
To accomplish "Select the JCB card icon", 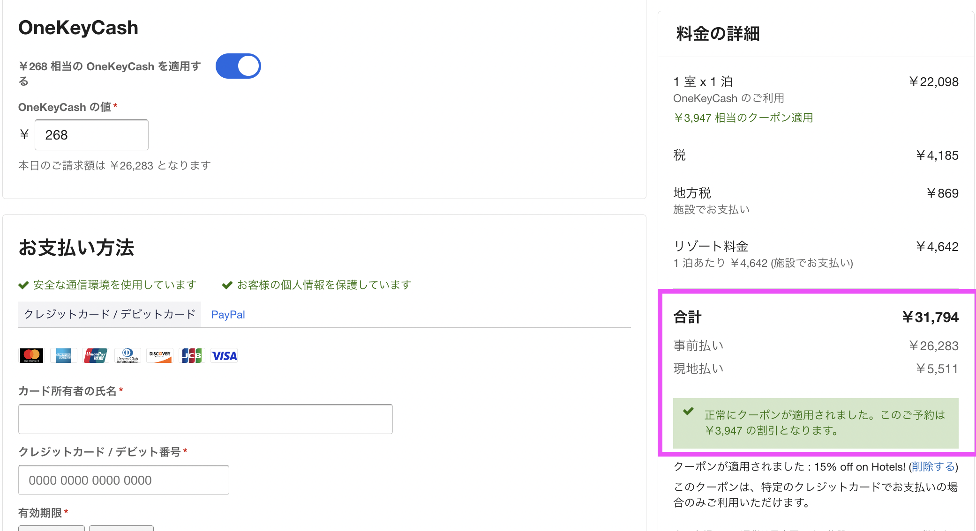I will click(x=192, y=355).
